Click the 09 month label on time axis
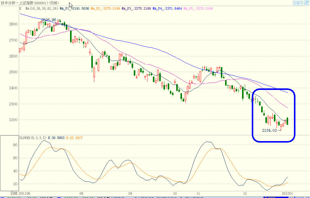The height and width of the screenshot is (198, 310). tap(130, 193)
